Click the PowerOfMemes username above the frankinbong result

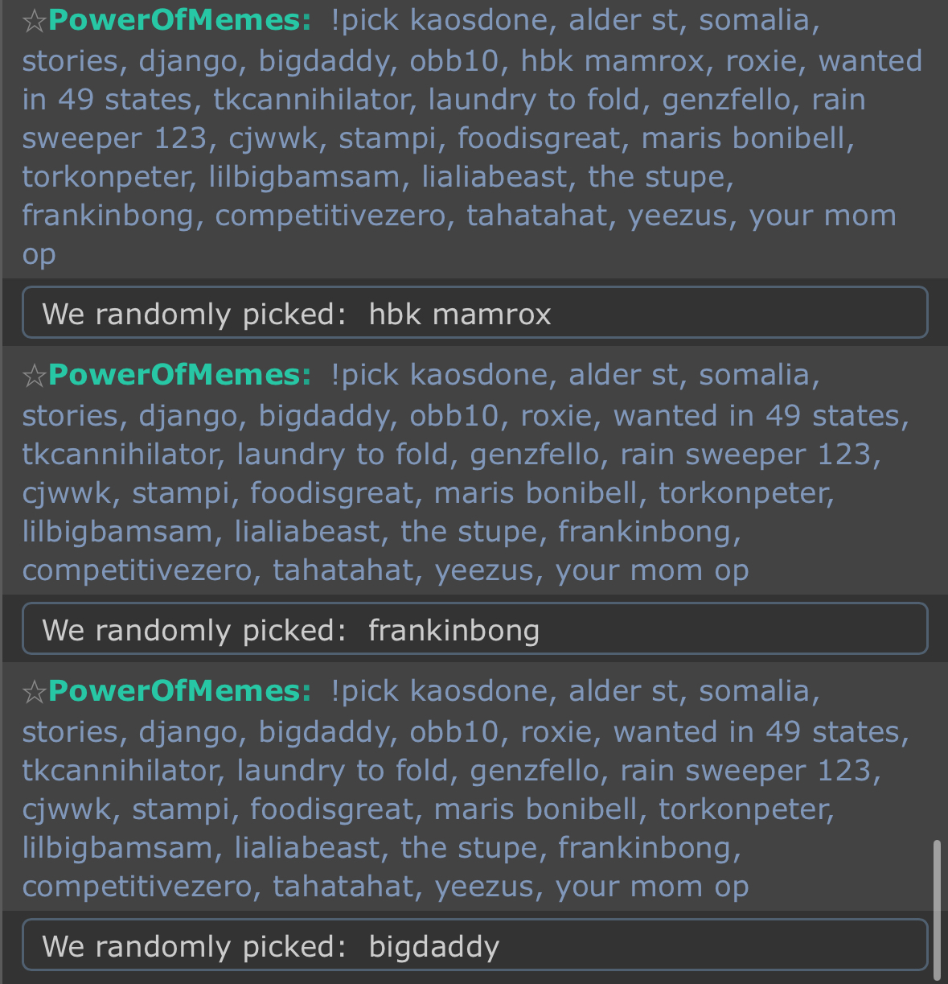tap(179, 376)
